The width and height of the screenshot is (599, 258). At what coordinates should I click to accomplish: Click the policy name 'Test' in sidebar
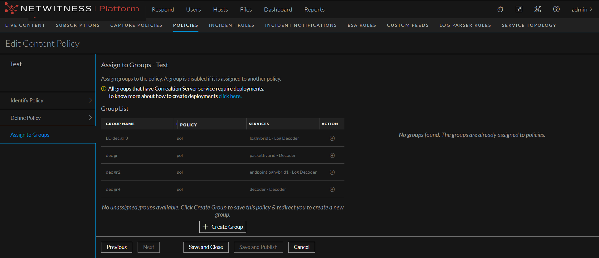[x=16, y=64]
